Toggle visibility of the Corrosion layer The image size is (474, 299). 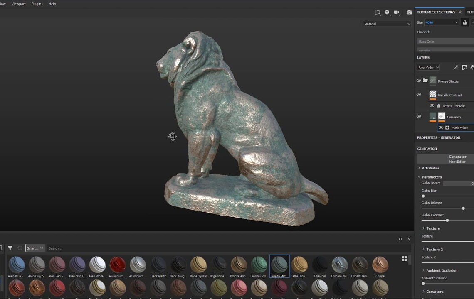click(419, 117)
